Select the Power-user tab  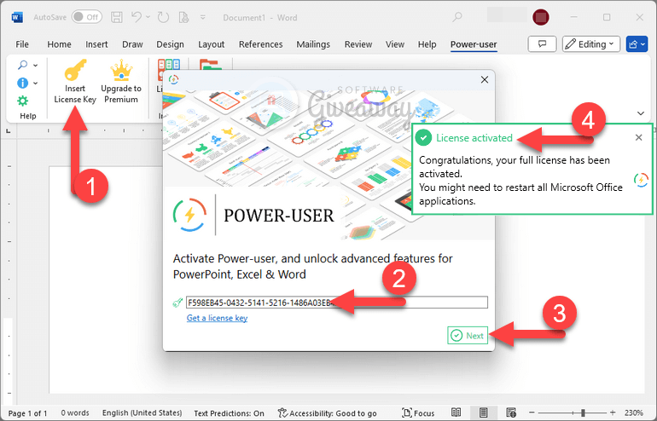coord(474,44)
